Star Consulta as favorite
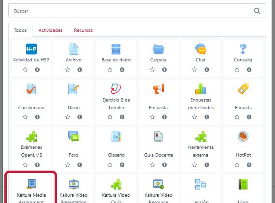275x203 pixels. click(237, 70)
